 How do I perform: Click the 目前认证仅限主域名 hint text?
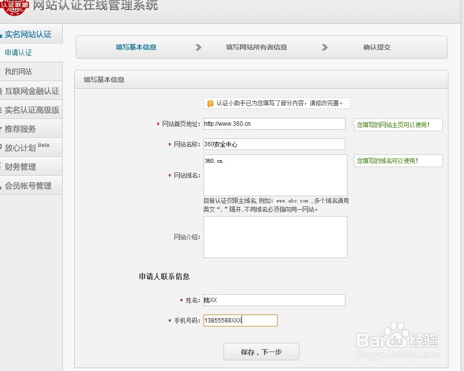pos(276,205)
